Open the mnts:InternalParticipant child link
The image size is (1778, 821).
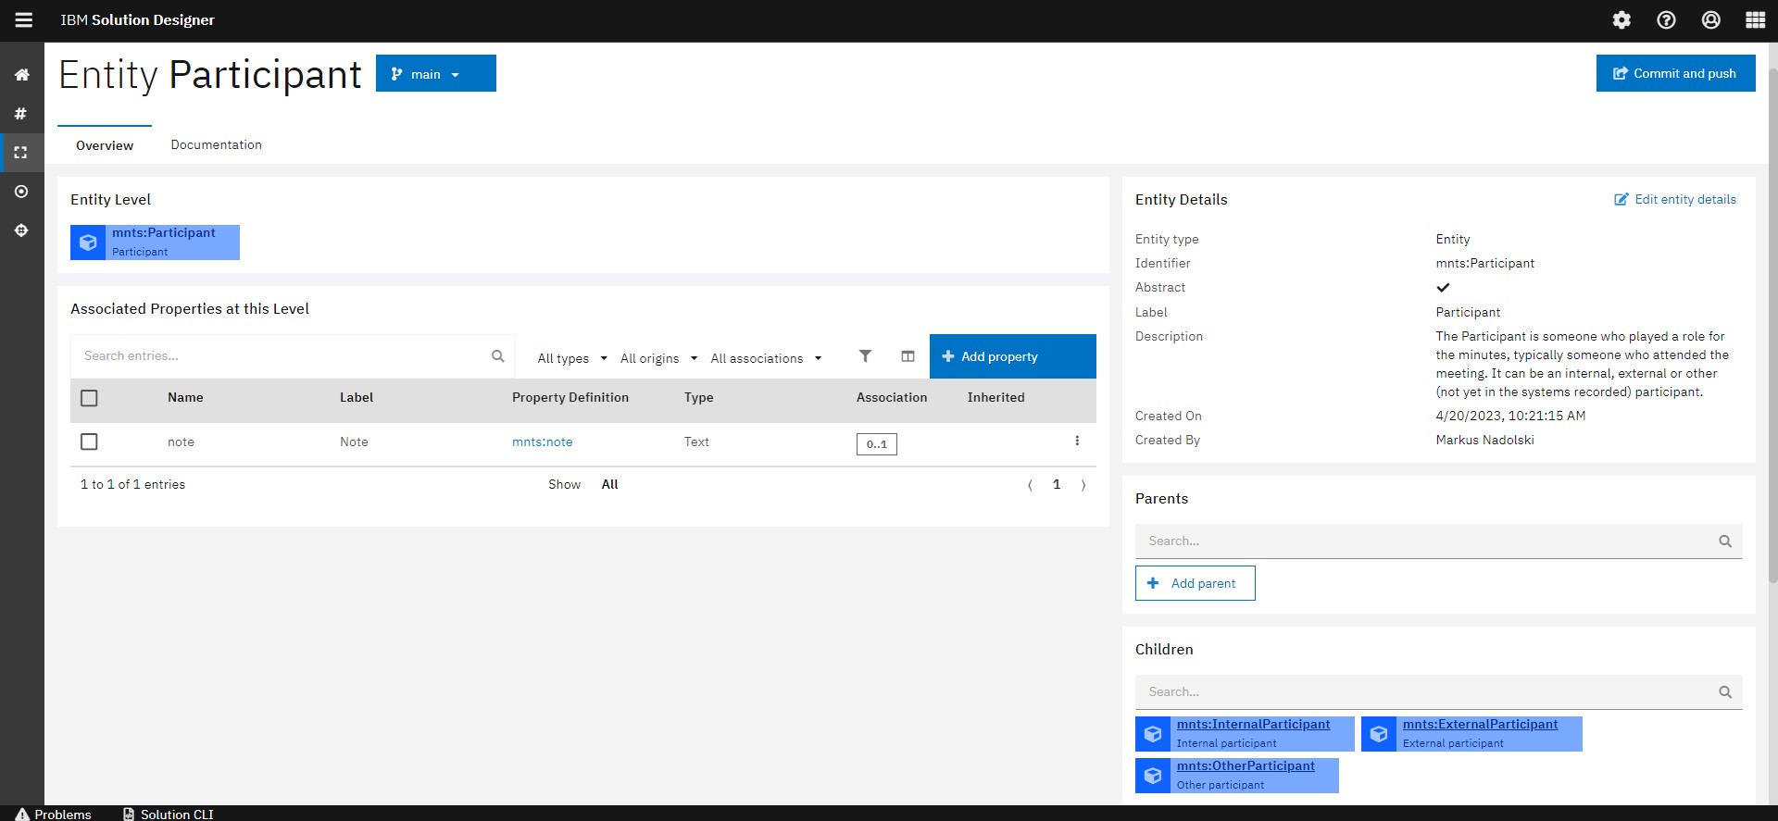1253,725
